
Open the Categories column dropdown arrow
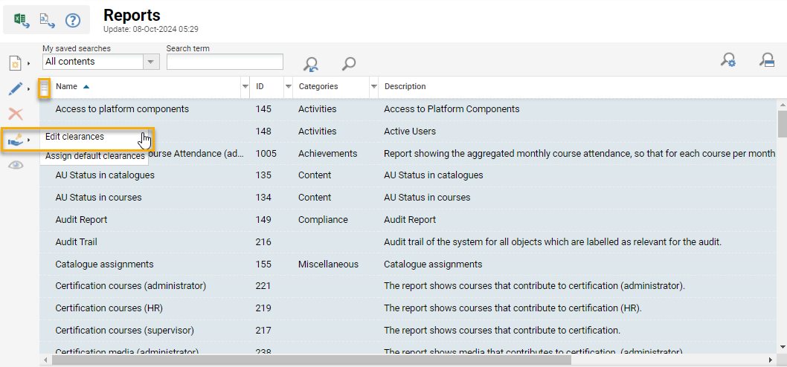[x=373, y=87]
